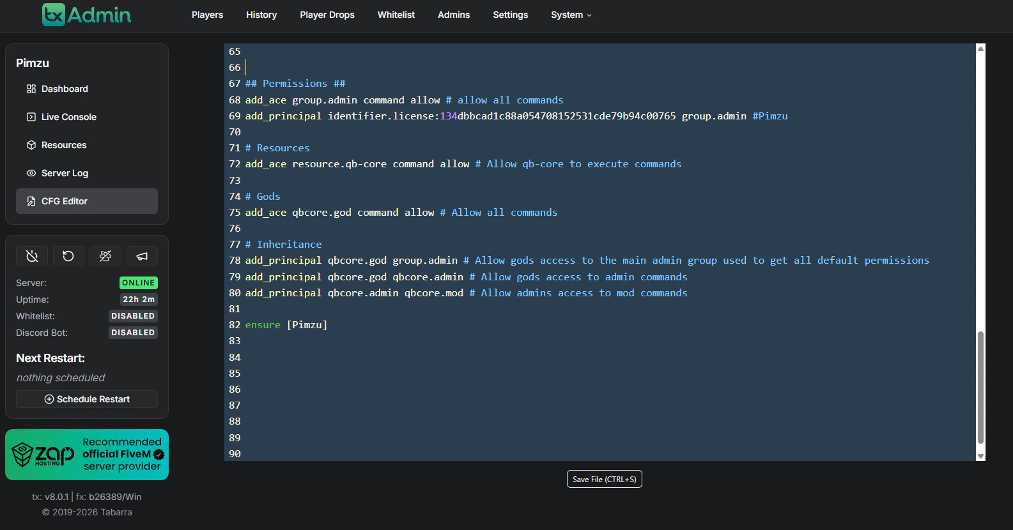Click the 'ensure [Pimzu]' line

pyautogui.click(x=286, y=325)
